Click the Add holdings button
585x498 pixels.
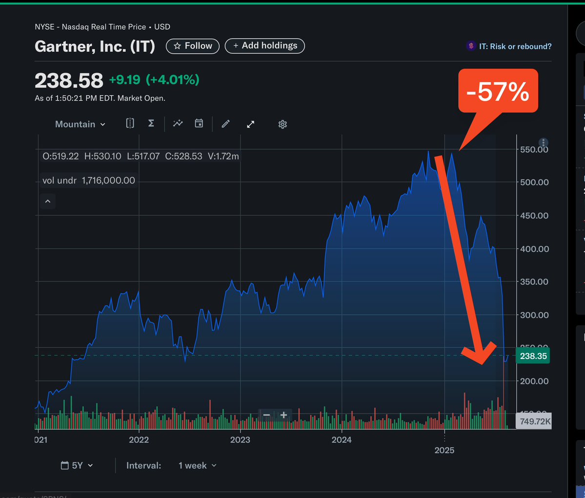(x=265, y=46)
